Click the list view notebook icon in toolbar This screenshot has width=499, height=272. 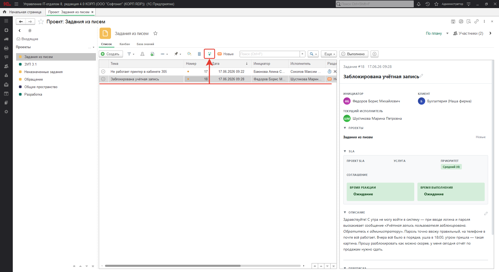click(x=199, y=54)
